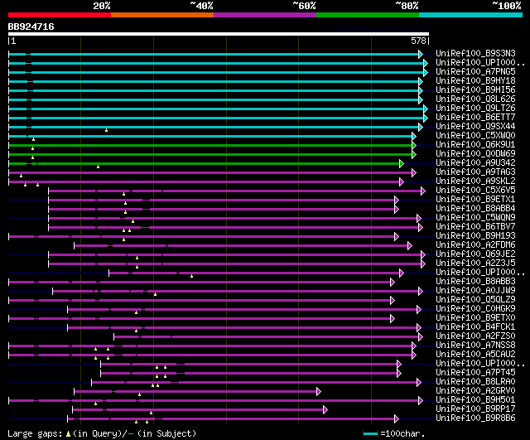530x440 pixels.
Task: Select the UniRef100_A2FZS0 label
Action: (x=475, y=336)
